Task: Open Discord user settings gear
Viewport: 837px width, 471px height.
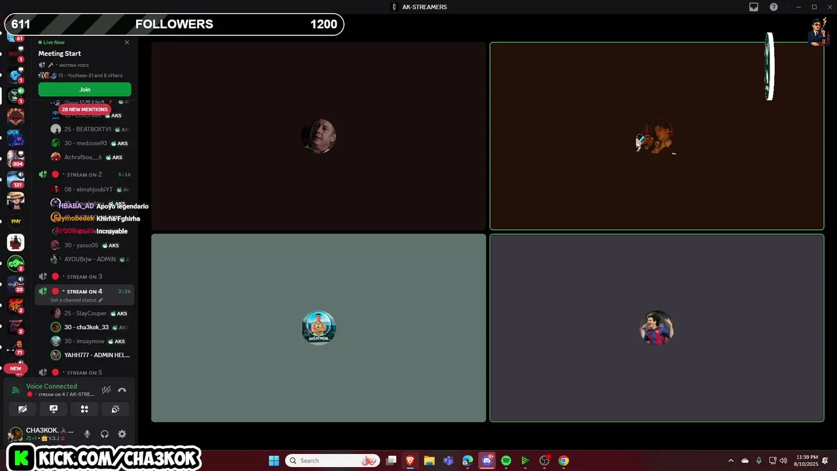Action: tap(122, 434)
